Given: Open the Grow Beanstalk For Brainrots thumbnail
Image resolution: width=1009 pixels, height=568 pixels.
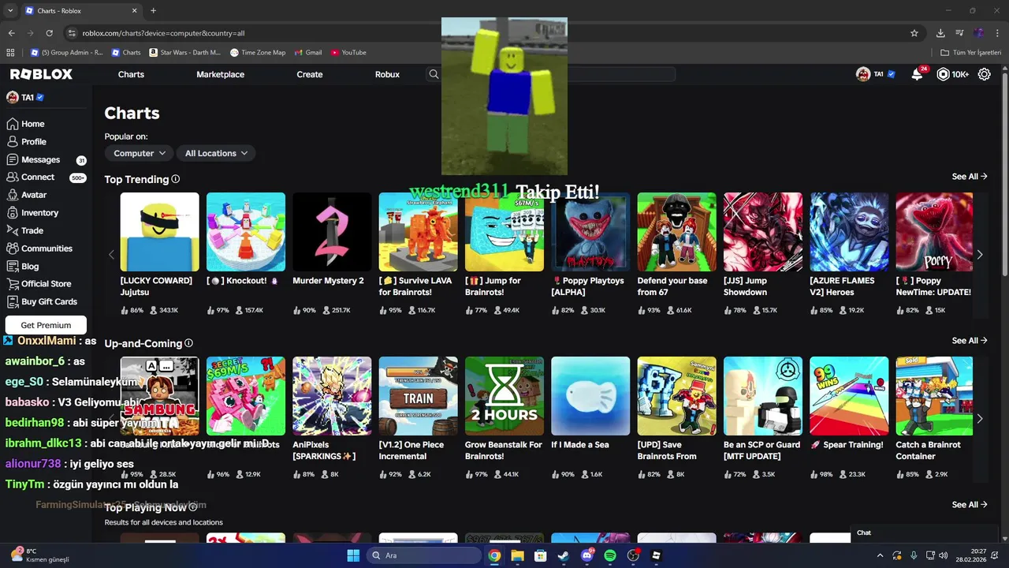Looking at the screenshot, I should [x=504, y=396].
